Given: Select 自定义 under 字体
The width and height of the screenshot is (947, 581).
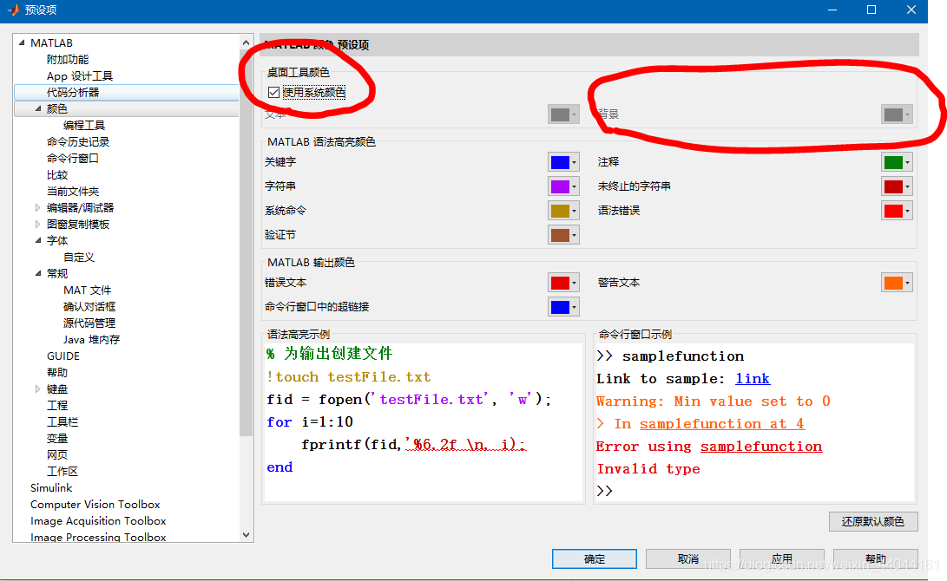Looking at the screenshot, I should [79, 257].
